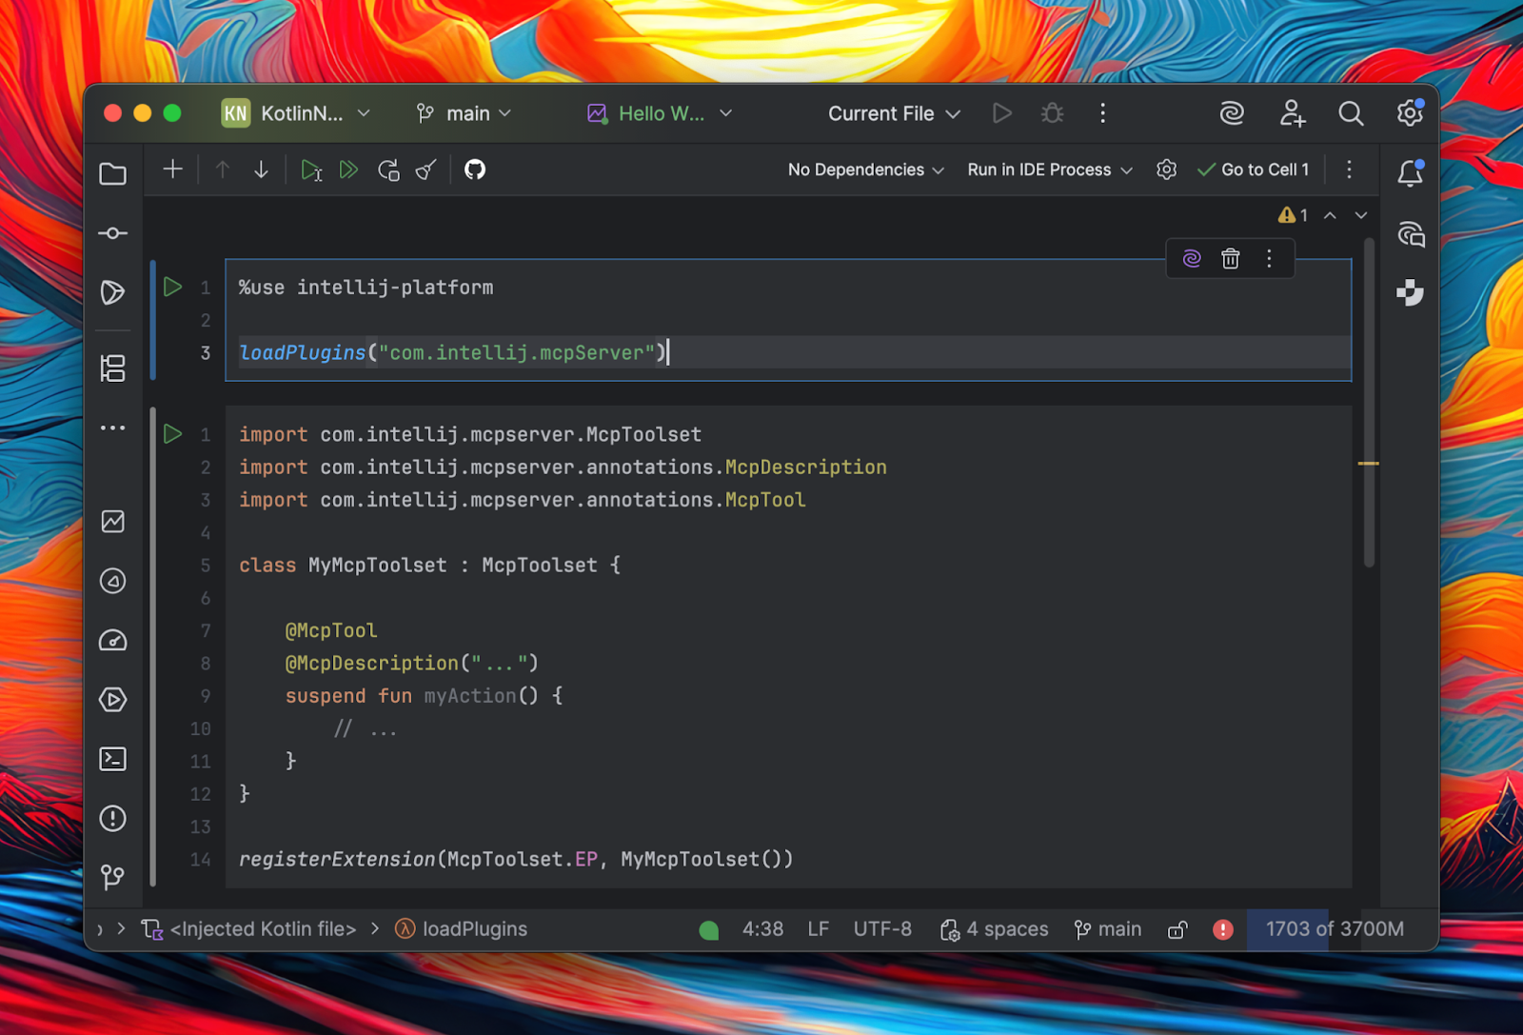Click the Go to Cell 1 button

[1254, 169]
